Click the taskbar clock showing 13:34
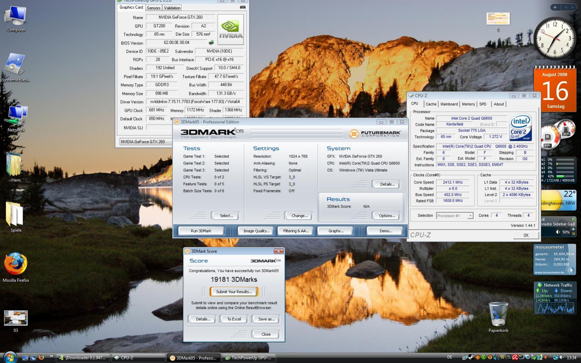 572,357
